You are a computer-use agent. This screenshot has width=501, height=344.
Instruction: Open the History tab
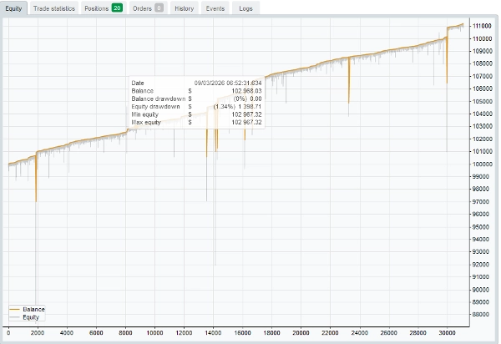[185, 8]
